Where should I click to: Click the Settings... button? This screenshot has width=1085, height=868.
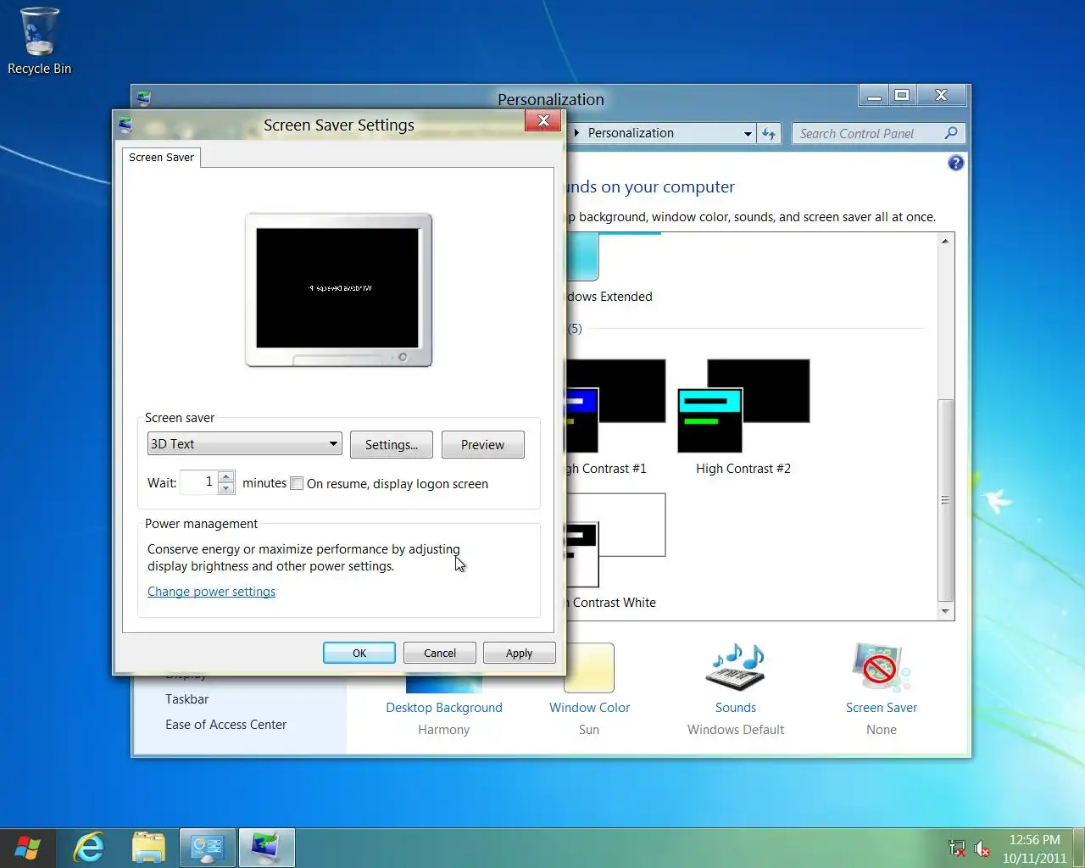click(392, 444)
